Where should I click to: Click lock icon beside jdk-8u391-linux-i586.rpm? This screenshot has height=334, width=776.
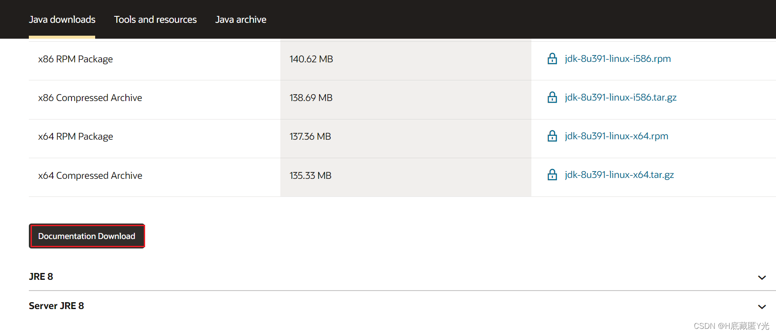[552, 58]
